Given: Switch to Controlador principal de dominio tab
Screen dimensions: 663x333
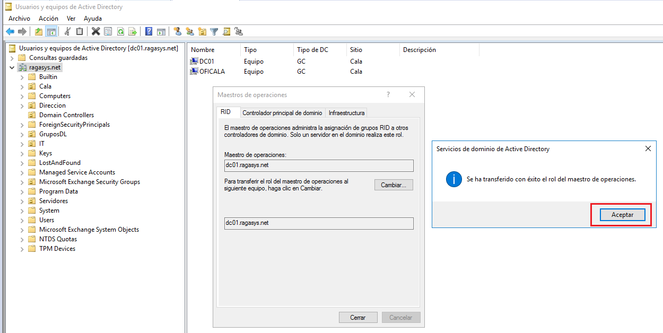Looking at the screenshot, I should pos(282,113).
